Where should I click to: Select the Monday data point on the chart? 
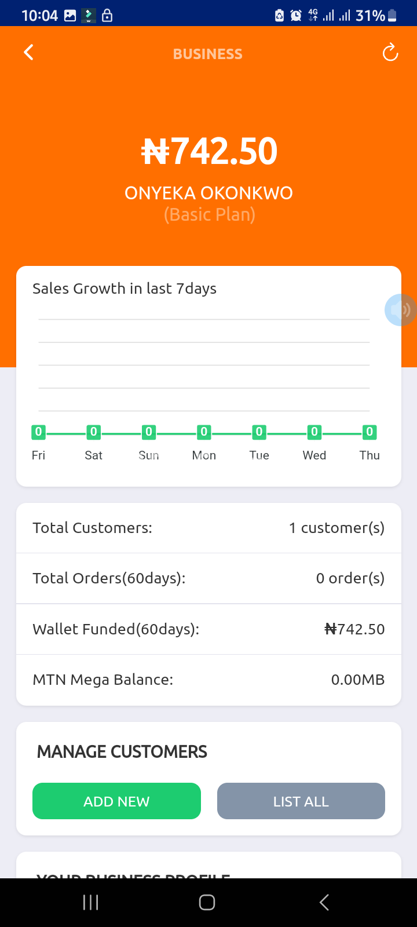click(204, 432)
